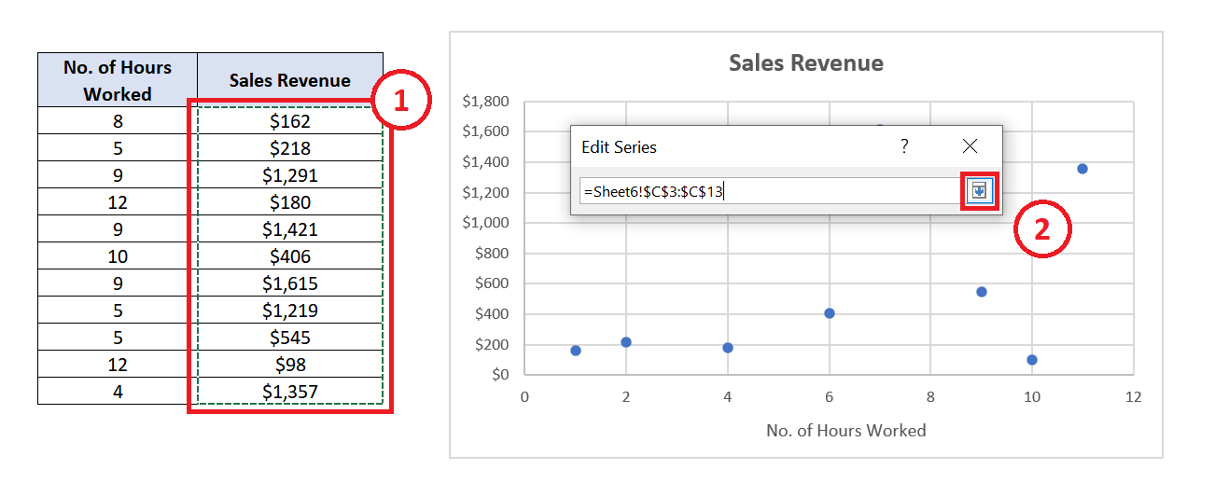Select the Sales Revenue table header cell

289,80
